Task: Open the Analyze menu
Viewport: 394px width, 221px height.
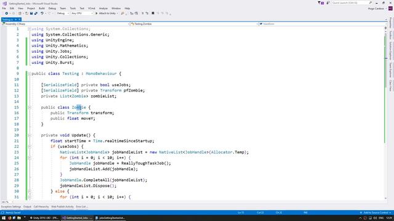Action: click(x=103, y=8)
